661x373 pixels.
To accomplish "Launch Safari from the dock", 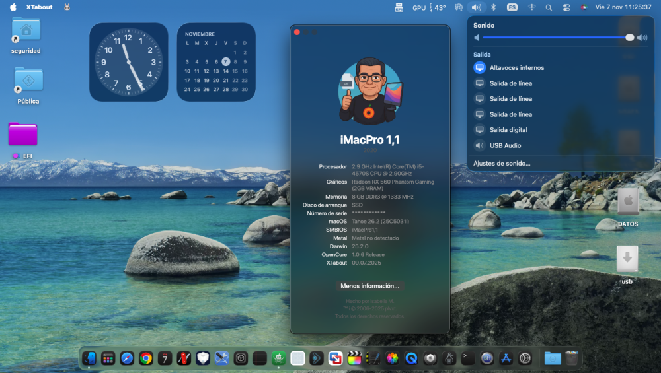I will (x=127, y=358).
